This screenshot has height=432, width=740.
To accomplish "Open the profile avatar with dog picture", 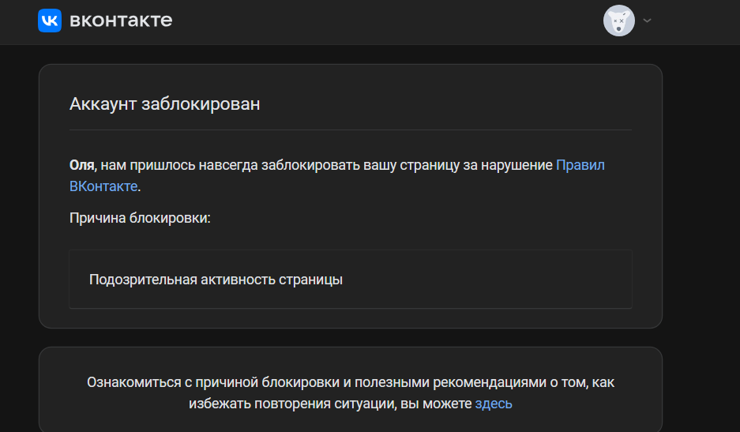I will pos(618,21).
